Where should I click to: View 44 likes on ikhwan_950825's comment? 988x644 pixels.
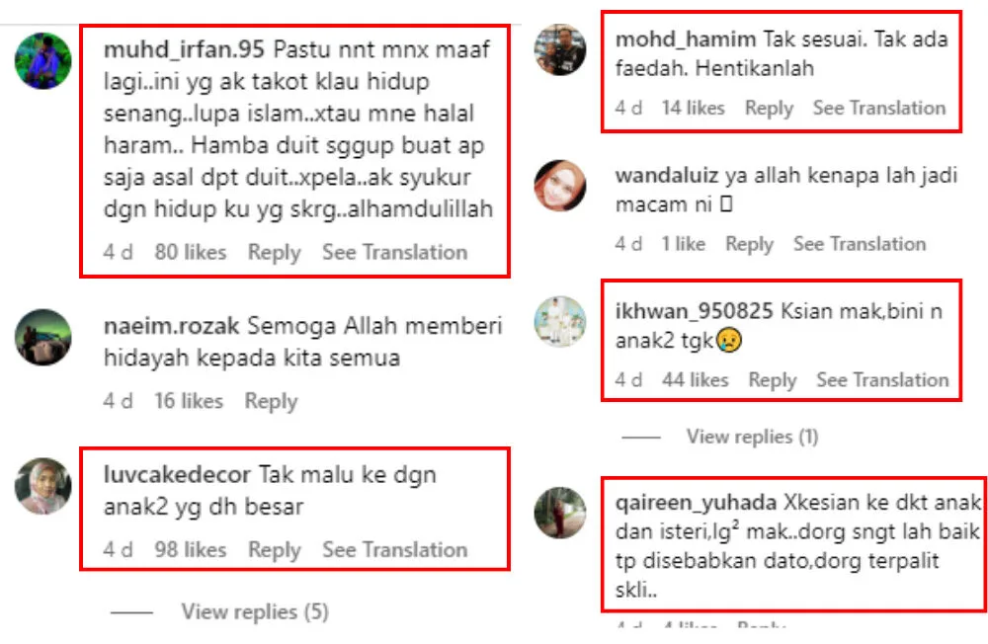[695, 380]
